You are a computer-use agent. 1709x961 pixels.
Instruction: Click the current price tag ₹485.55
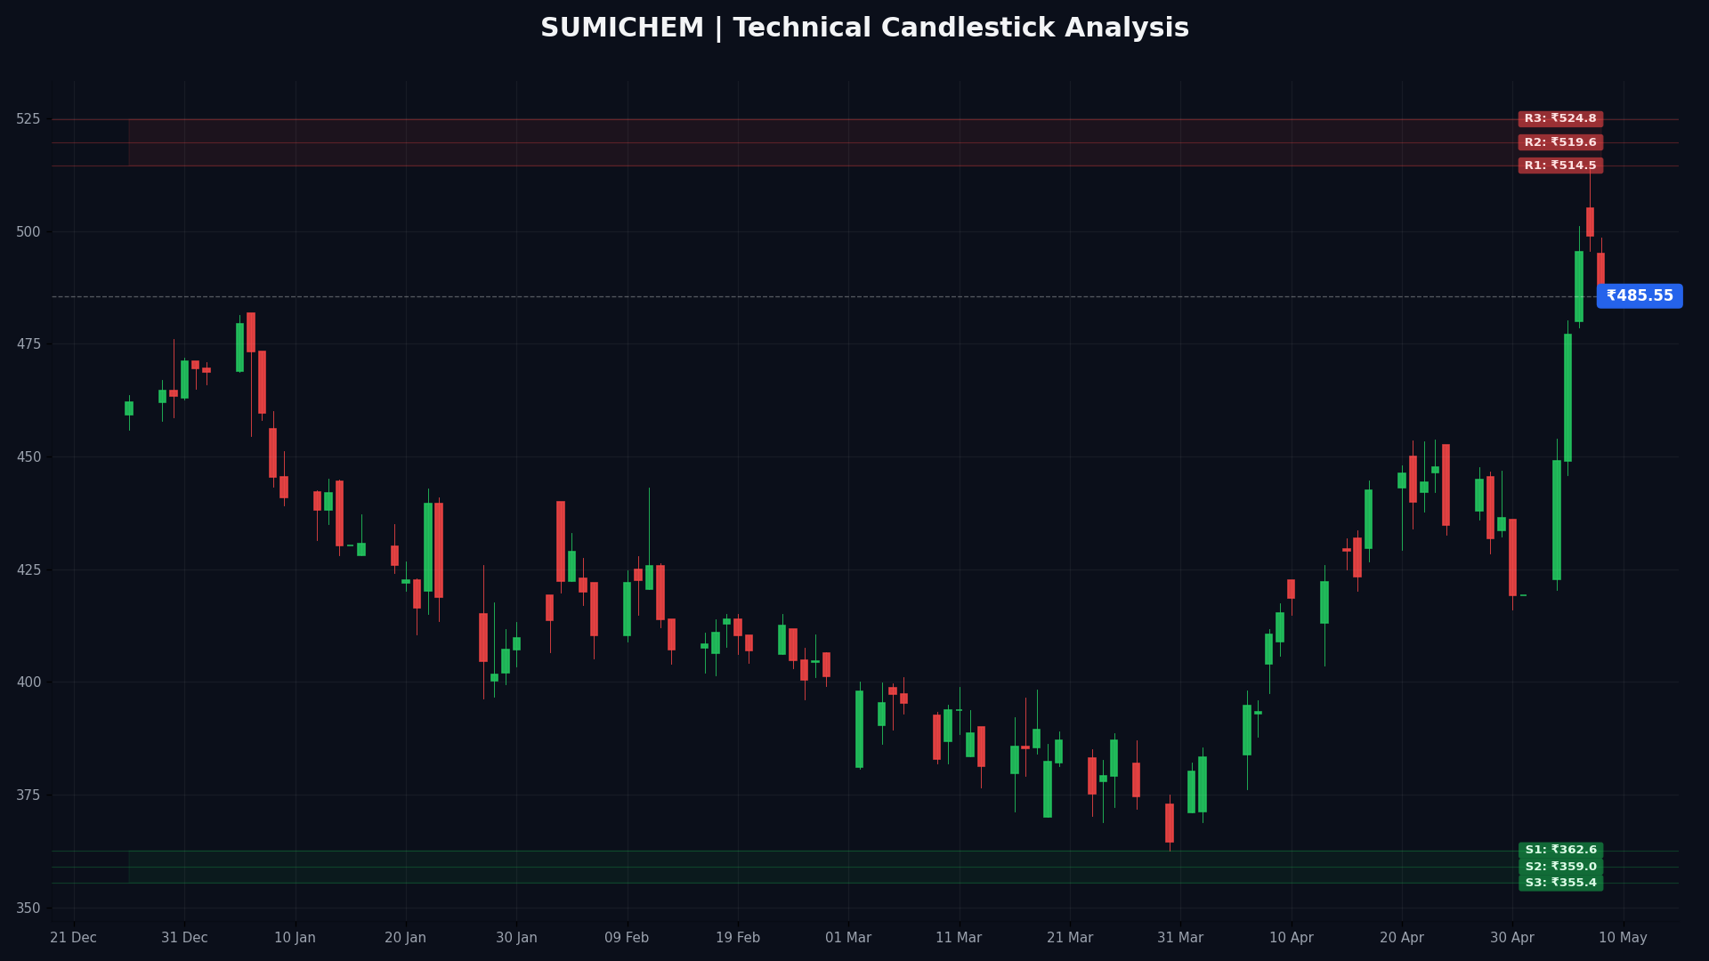pyautogui.click(x=1640, y=296)
